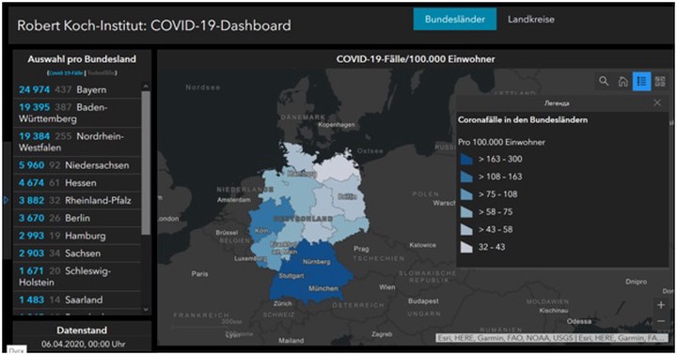
Task: Select the Covid-19-Fälle toggle link
Action: [x=66, y=73]
